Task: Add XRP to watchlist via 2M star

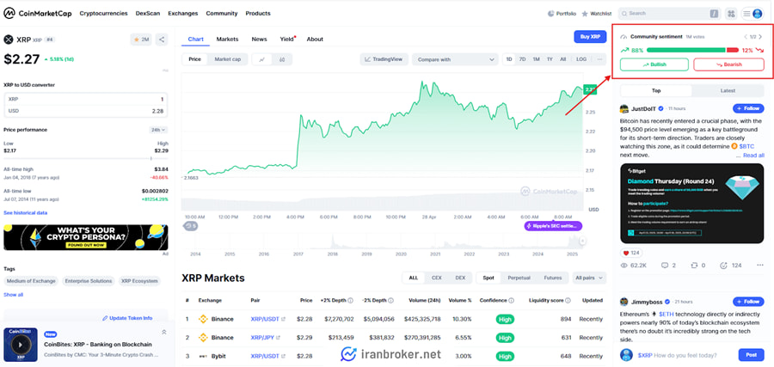Action: pyautogui.click(x=141, y=40)
